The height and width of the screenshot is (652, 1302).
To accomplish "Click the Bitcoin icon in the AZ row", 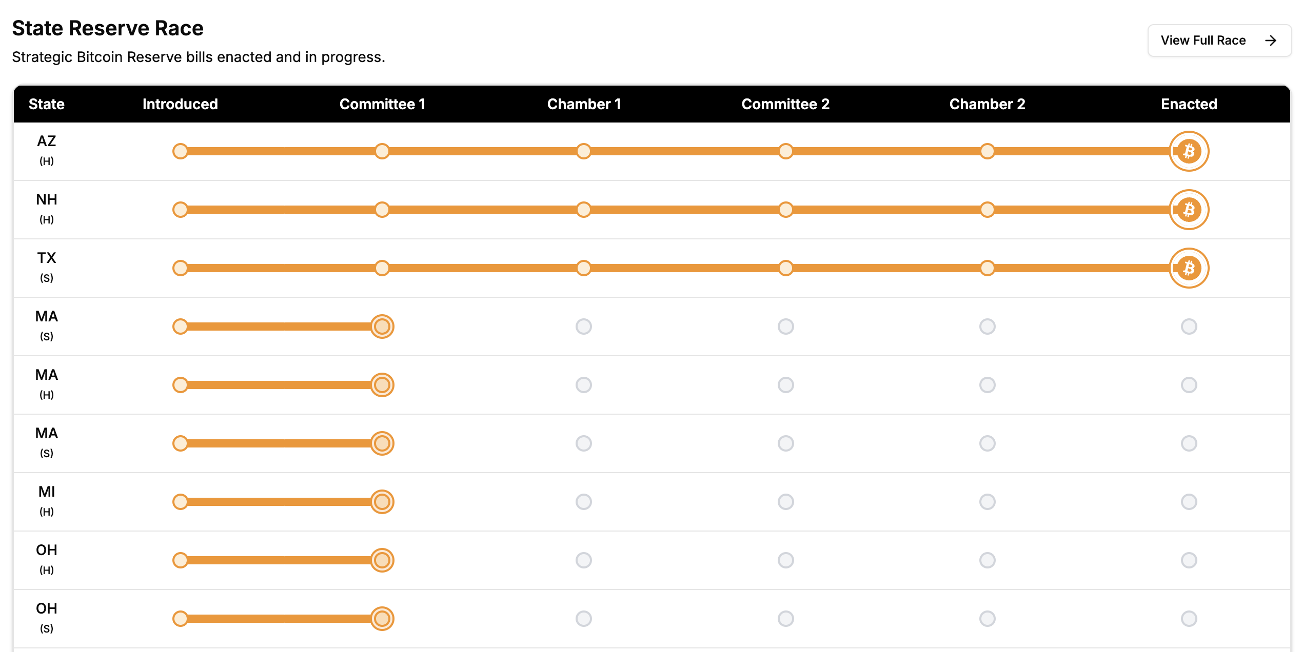I will click(1189, 151).
